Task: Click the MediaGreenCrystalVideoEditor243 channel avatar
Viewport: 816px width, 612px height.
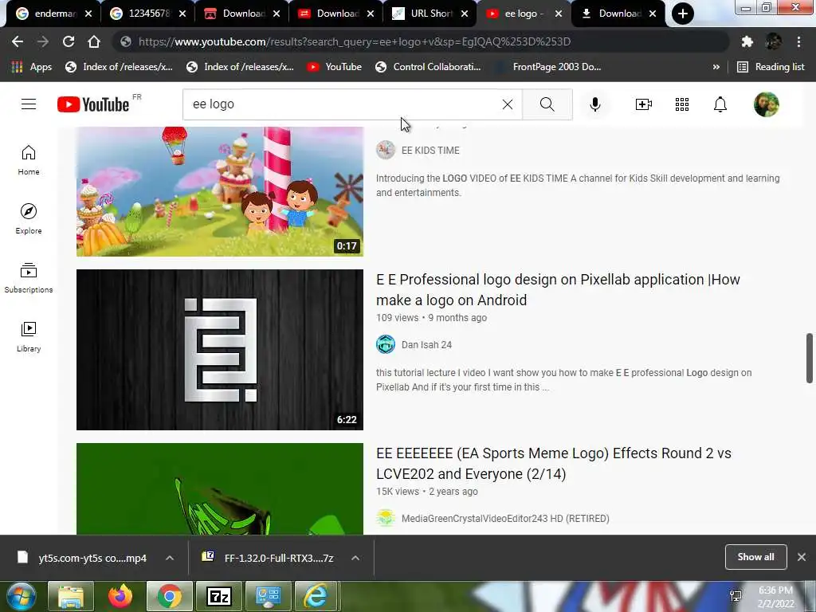Action: point(386,518)
